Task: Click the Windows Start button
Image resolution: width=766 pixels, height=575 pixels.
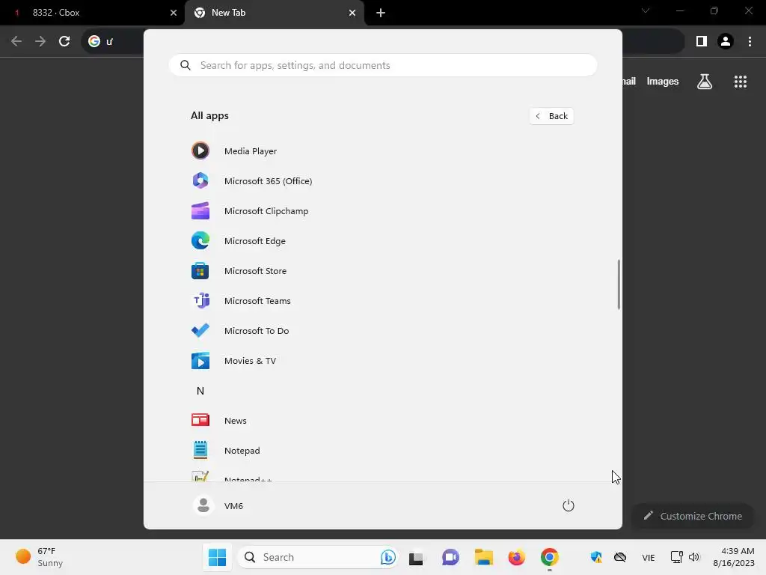Action: (217, 557)
